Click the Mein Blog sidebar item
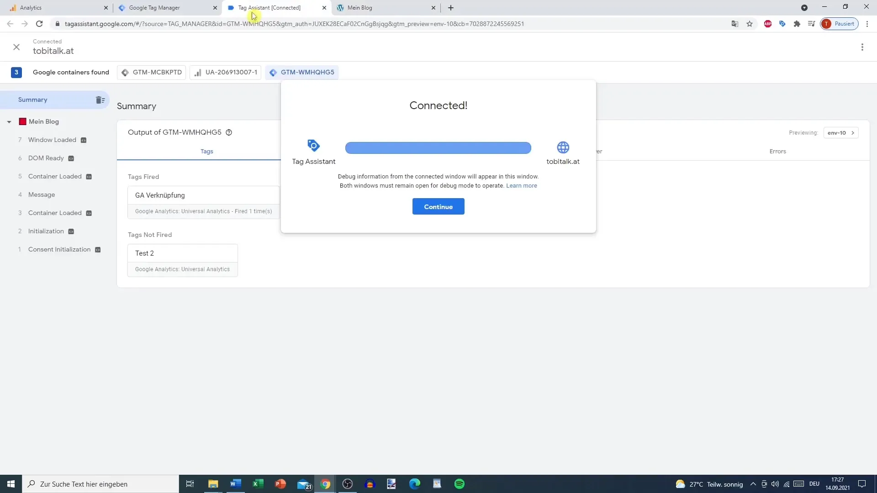877x493 pixels. click(x=43, y=121)
